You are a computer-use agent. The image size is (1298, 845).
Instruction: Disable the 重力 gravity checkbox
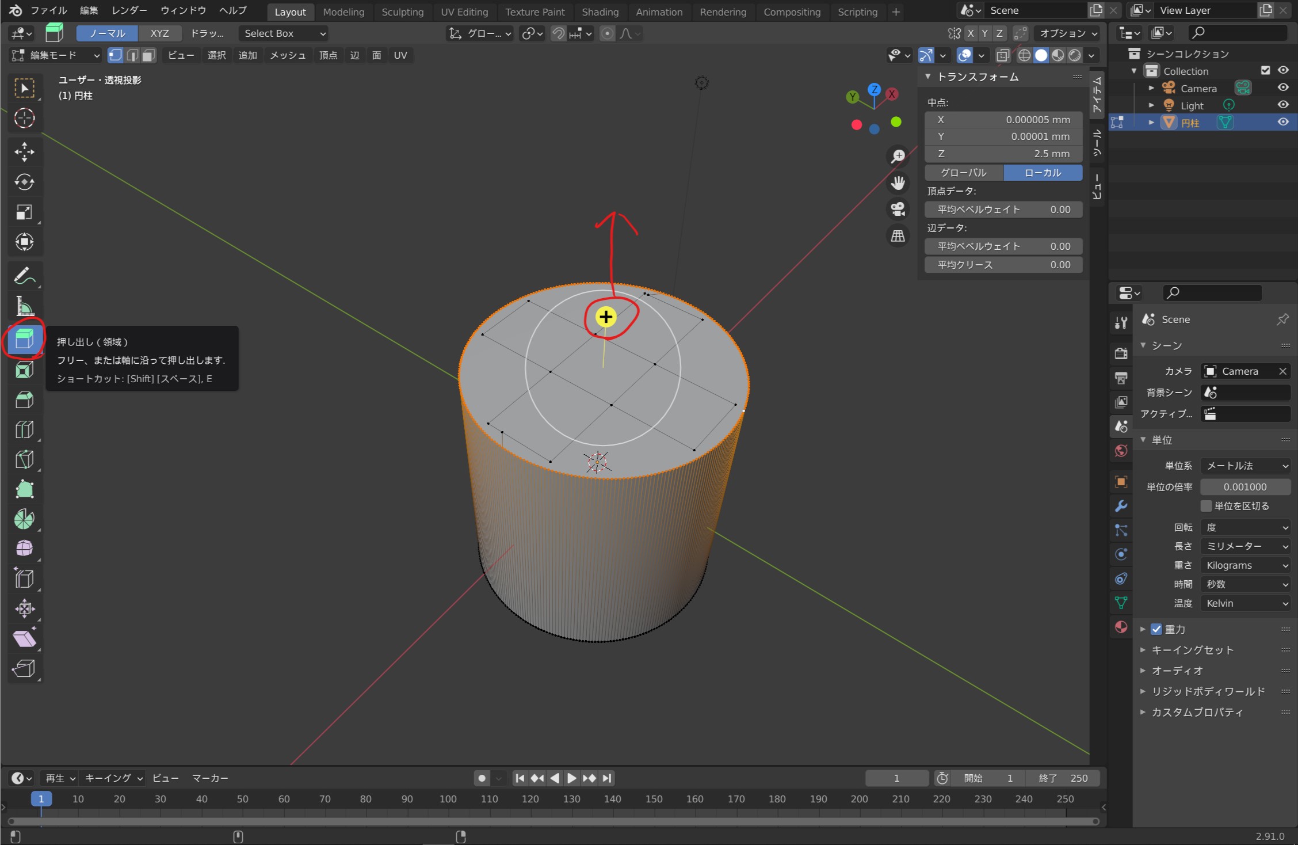(1156, 629)
